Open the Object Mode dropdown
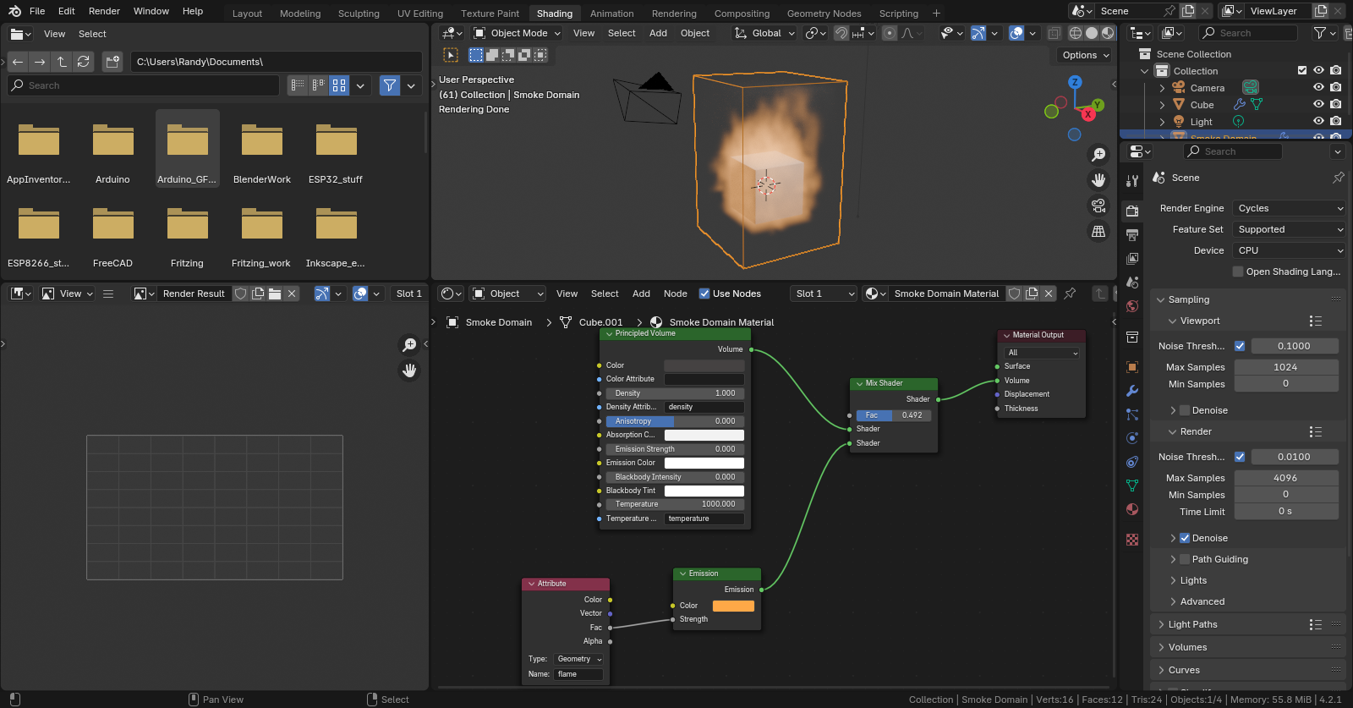Viewport: 1353px width, 708px height. (x=516, y=33)
